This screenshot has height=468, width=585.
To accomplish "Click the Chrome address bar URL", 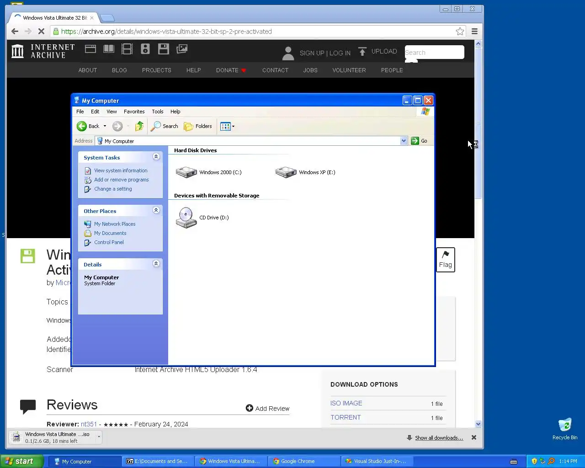I will tap(166, 32).
